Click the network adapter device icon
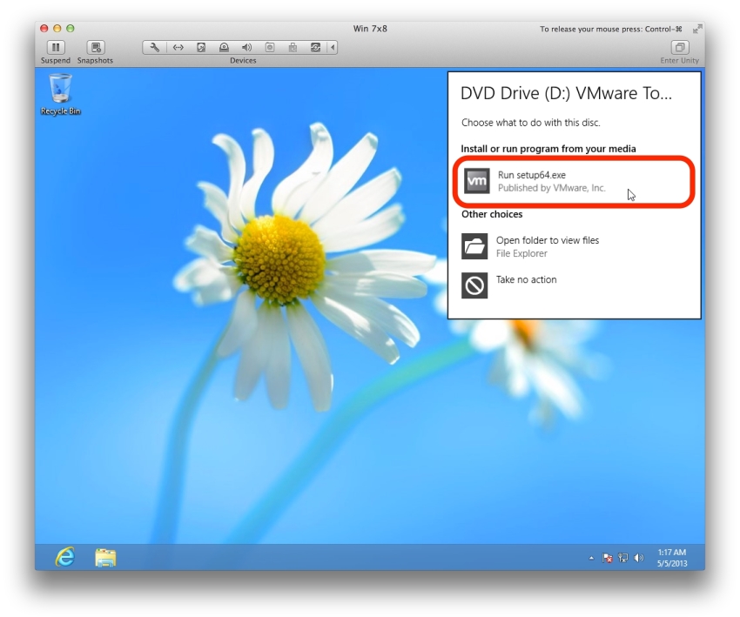 178,47
